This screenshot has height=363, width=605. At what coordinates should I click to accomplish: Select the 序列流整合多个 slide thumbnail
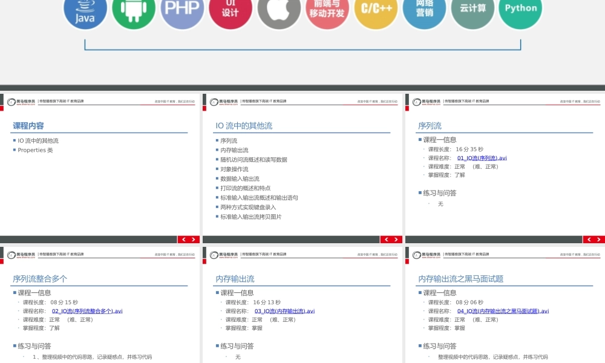coord(100,302)
